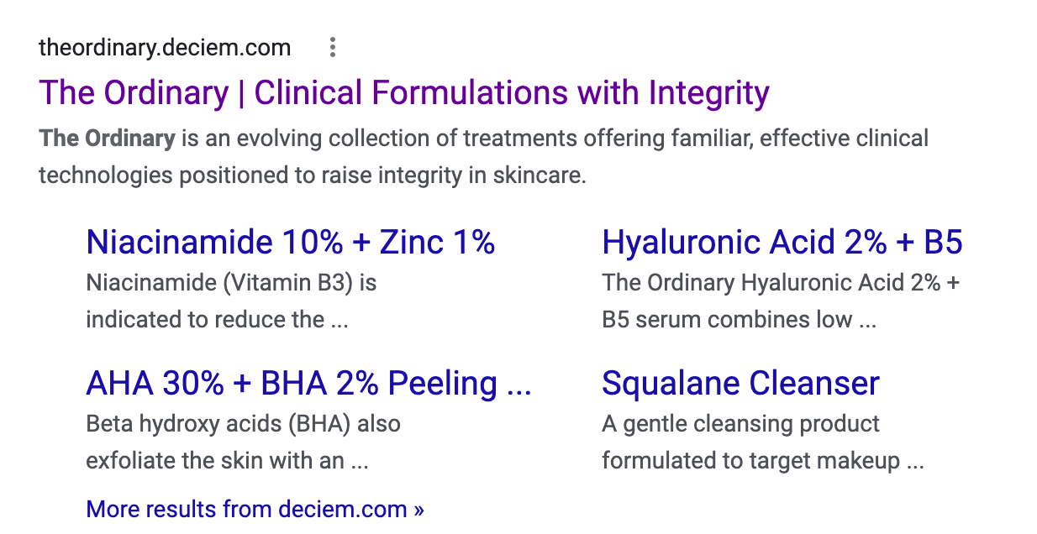Click "technologies positioned to raise integrity in skincare" line

coord(313,175)
